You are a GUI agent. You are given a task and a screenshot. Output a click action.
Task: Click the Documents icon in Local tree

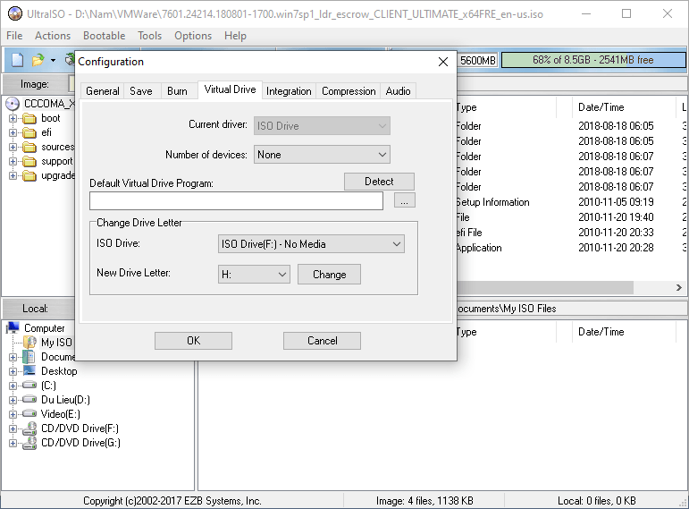point(29,357)
